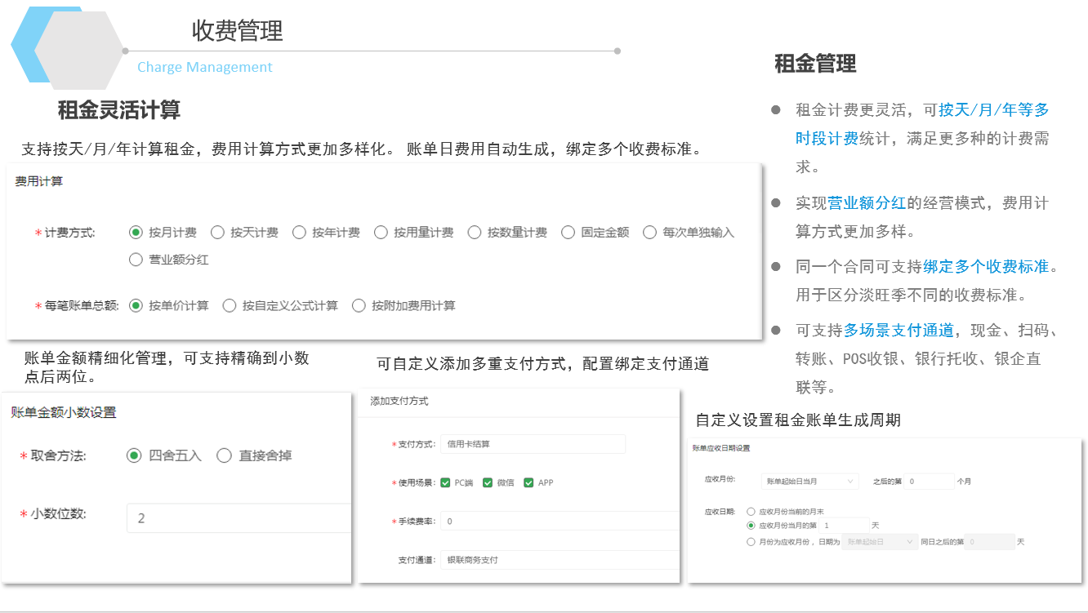
Task: Click the 同日之后的第 disabled day input
Action: point(990,541)
